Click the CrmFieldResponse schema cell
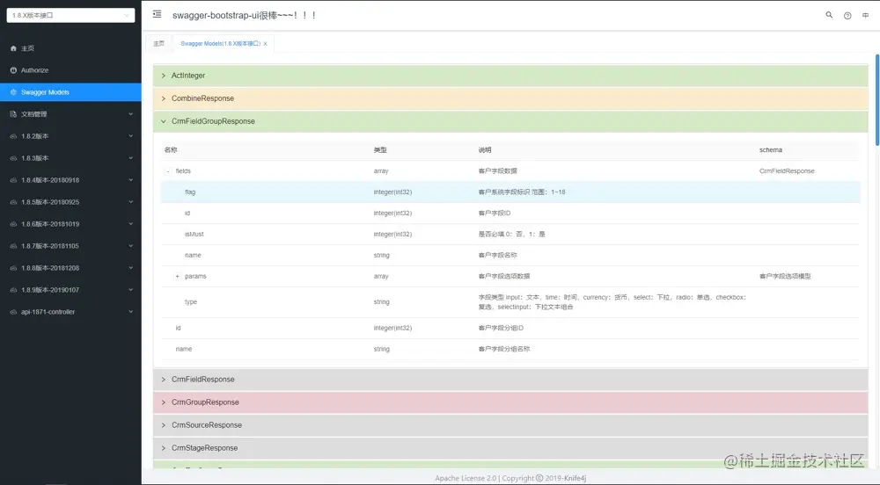 787,171
